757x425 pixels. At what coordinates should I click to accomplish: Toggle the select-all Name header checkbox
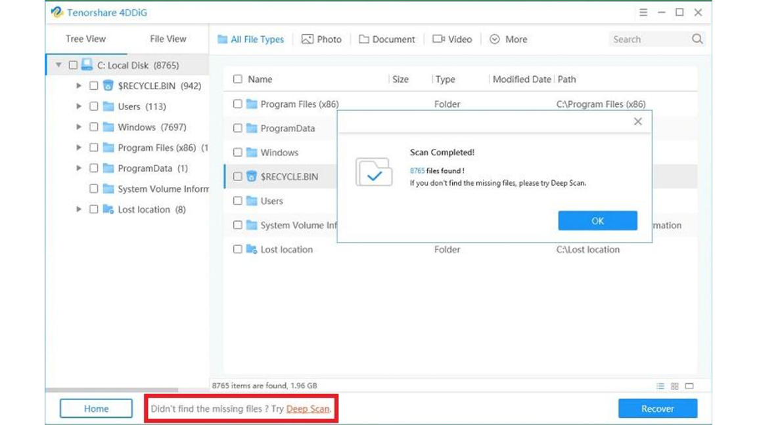click(x=237, y=79)
